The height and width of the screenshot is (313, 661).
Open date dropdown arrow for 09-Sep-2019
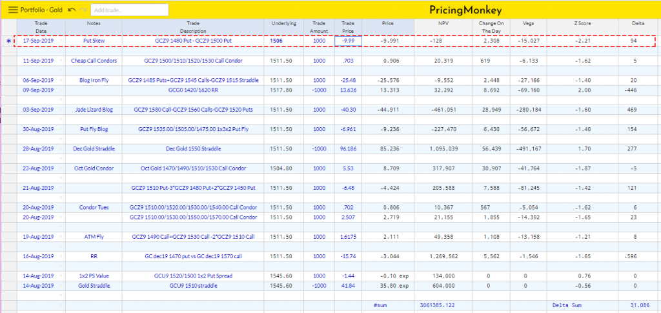61,90
